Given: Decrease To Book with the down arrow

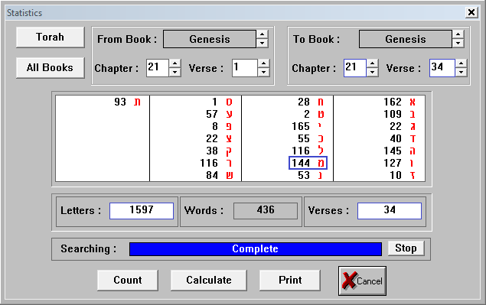Looking at the screenshot, I should [458, 44].
